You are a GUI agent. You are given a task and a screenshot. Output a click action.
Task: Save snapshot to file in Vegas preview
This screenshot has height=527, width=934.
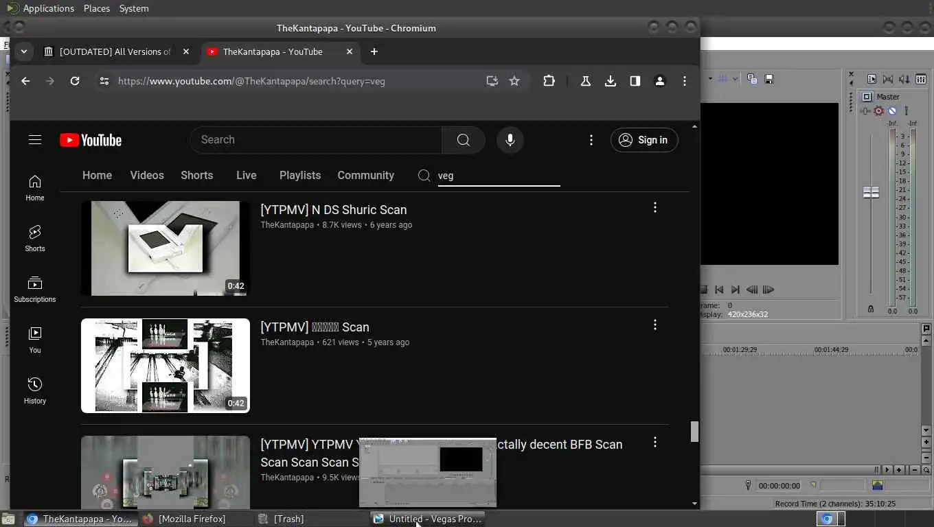coord(770,79)
